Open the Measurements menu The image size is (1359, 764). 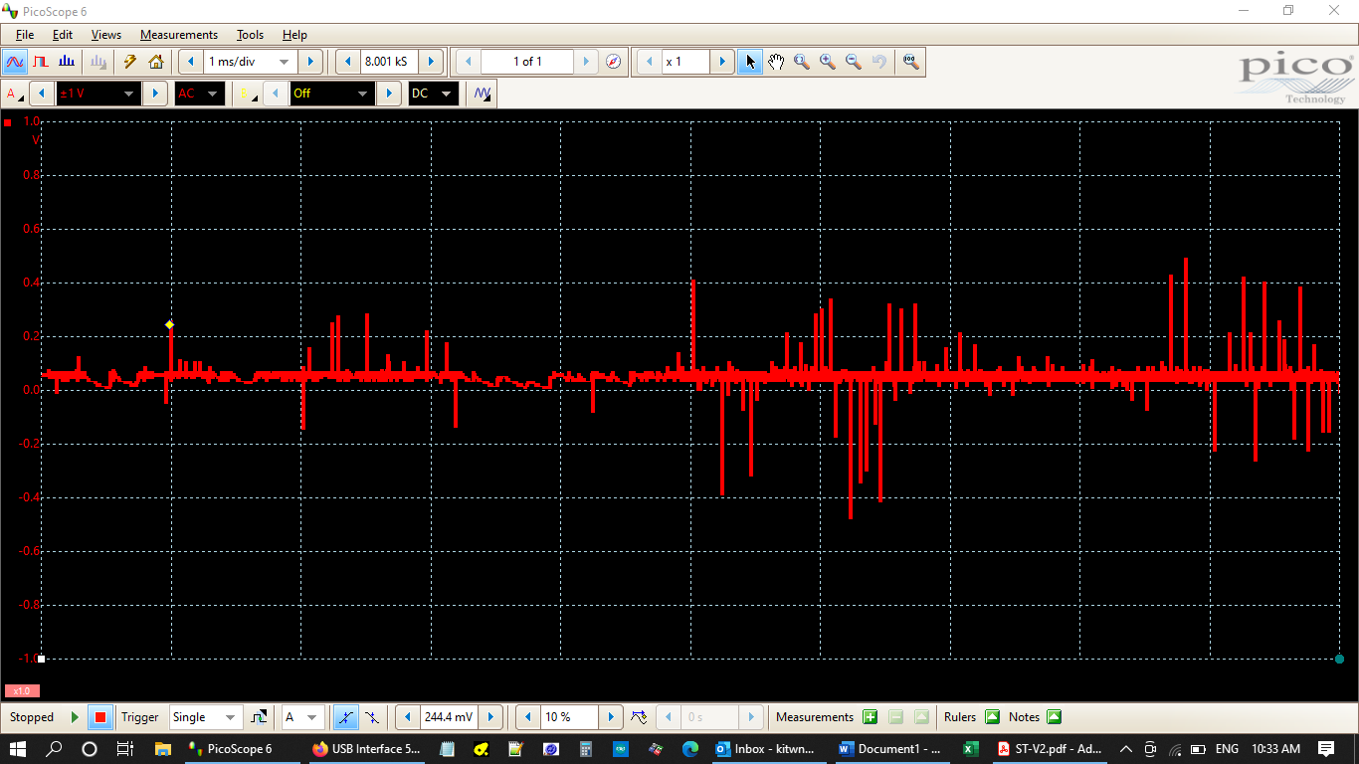pyautogui.click(x=178, y=35)
